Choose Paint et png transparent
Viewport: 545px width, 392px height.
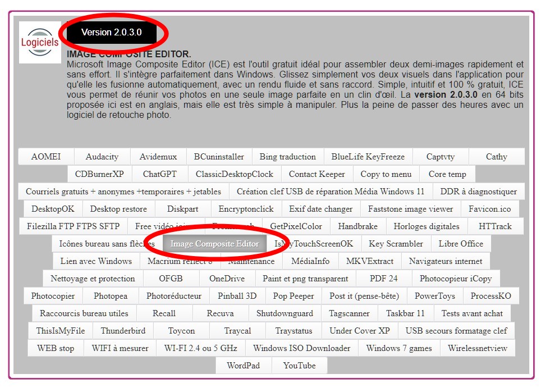(305, 278)
